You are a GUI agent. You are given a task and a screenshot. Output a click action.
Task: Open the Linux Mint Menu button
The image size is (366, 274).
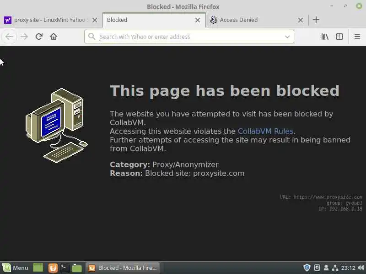pos(15,268)
